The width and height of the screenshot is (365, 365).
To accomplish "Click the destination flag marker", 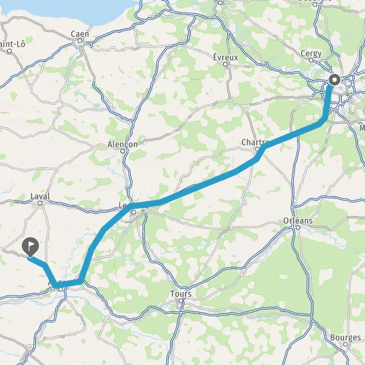I will 30,247.
